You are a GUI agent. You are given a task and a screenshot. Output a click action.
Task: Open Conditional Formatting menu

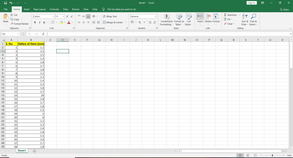[x=167, y=20]
